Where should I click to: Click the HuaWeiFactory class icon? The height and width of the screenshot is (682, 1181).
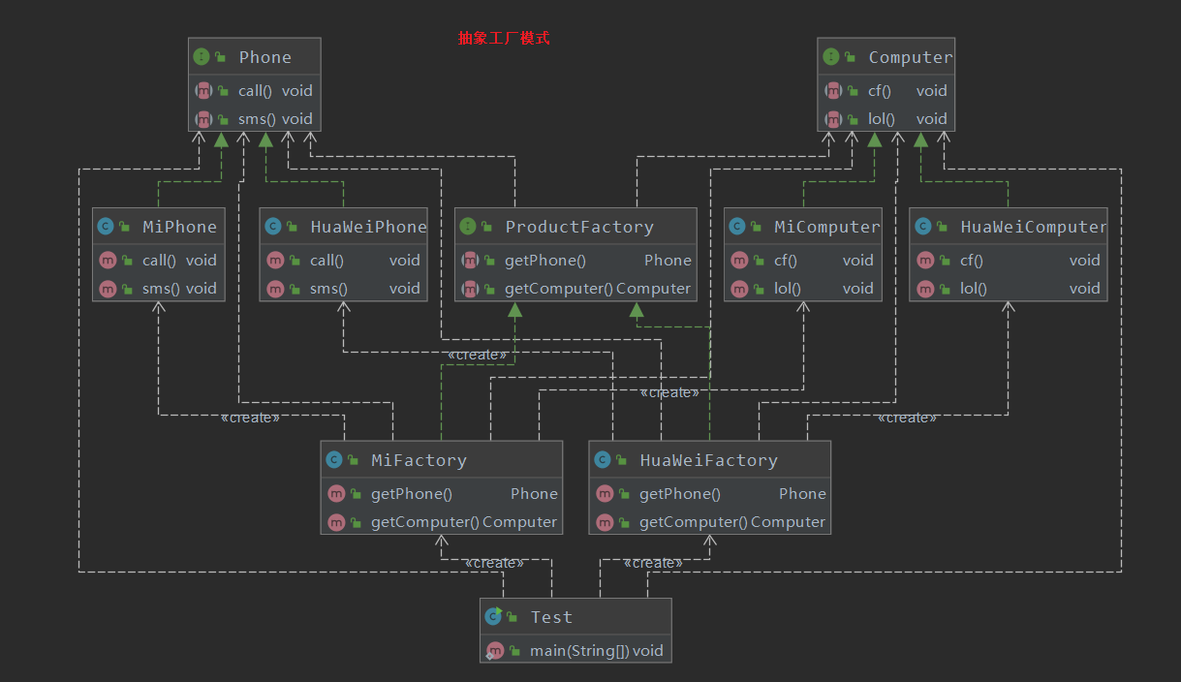[604, 460]
